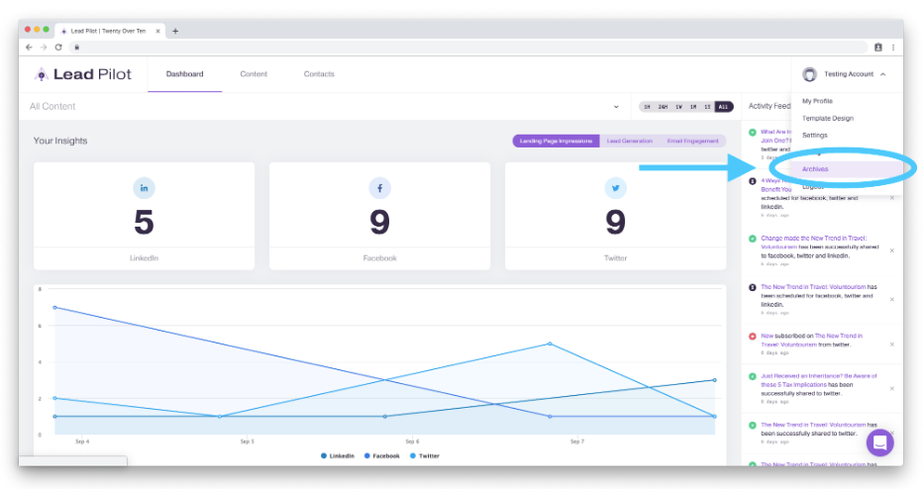Click the browser forward arrow
The width and height of the screenshot is (924, 489).
point(44,48)
